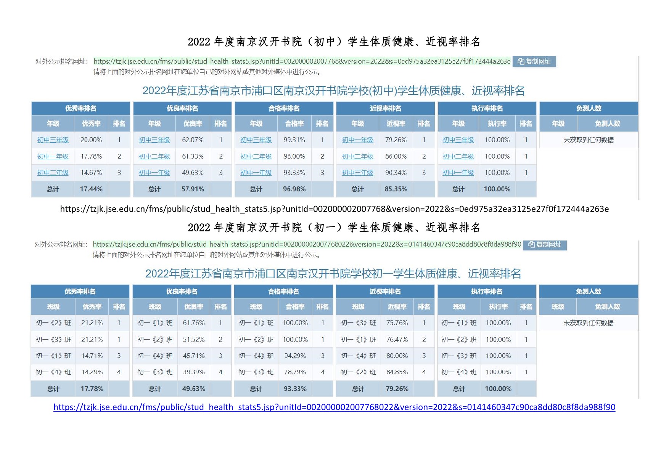Open 初中一年级 link in 执行率排名 table
The width and height of the screenshot is (669, 473).
458,173
